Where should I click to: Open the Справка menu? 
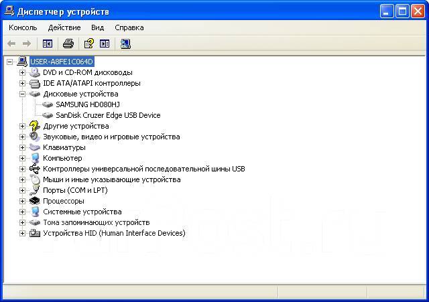click(x=129, y=27)
